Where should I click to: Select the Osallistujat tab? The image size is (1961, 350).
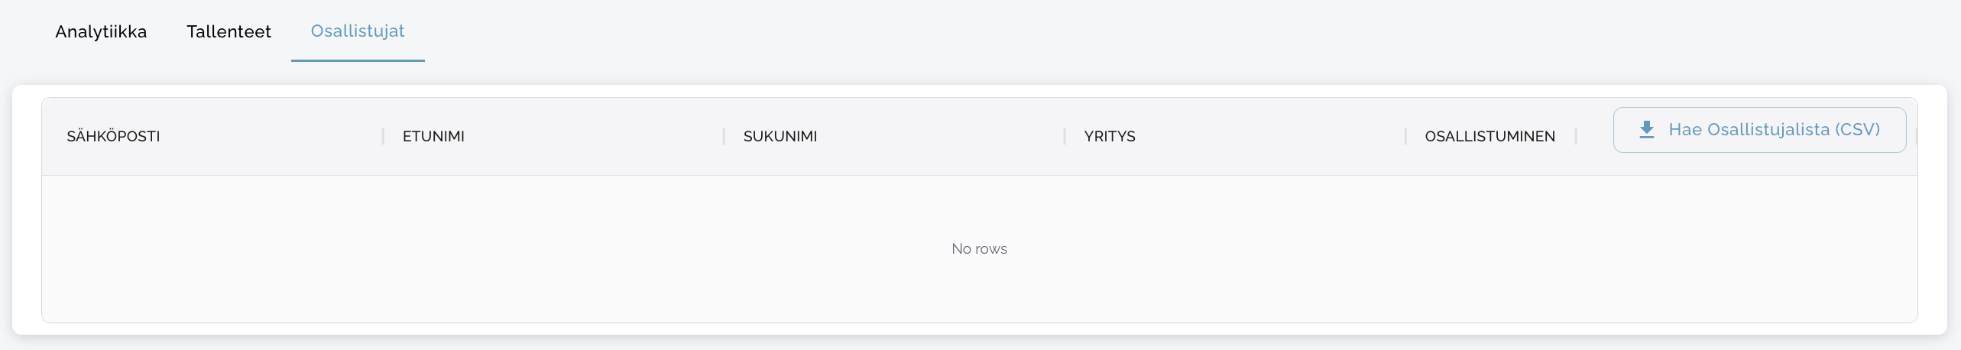[358, 31]
